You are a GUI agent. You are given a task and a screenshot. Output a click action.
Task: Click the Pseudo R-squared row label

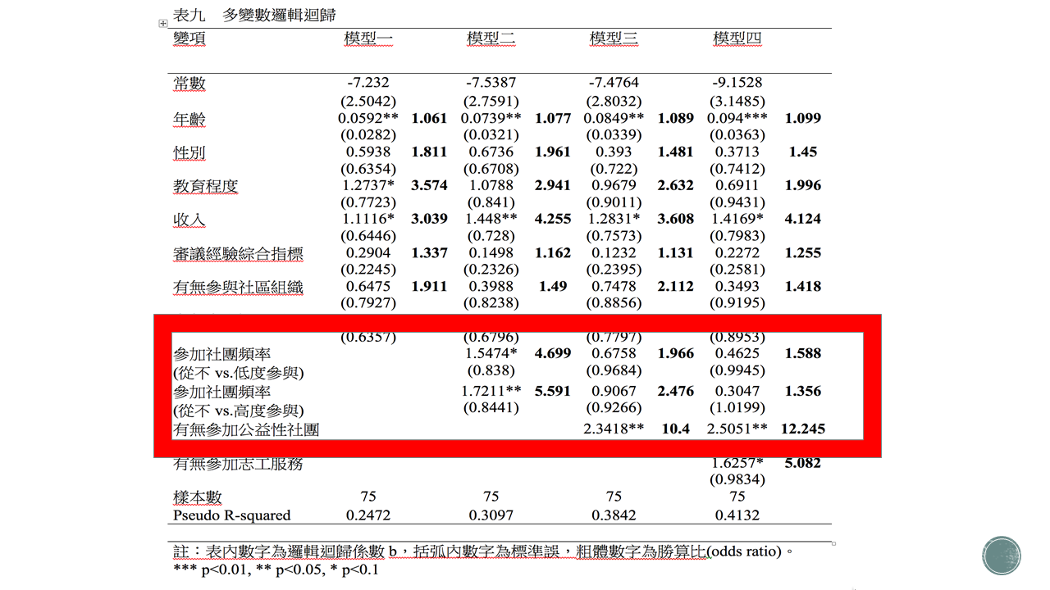[232, 515]
